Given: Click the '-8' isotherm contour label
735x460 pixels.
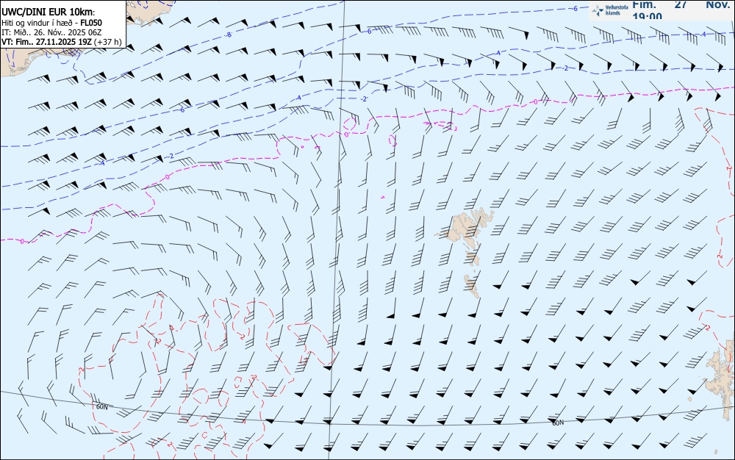Looking at the screenshot, I should point(229,35).
